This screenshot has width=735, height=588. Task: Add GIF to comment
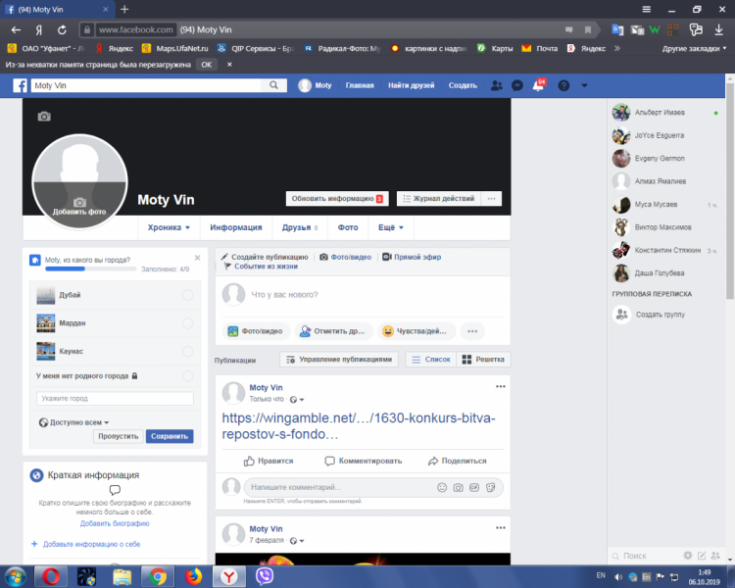point(474,487)
